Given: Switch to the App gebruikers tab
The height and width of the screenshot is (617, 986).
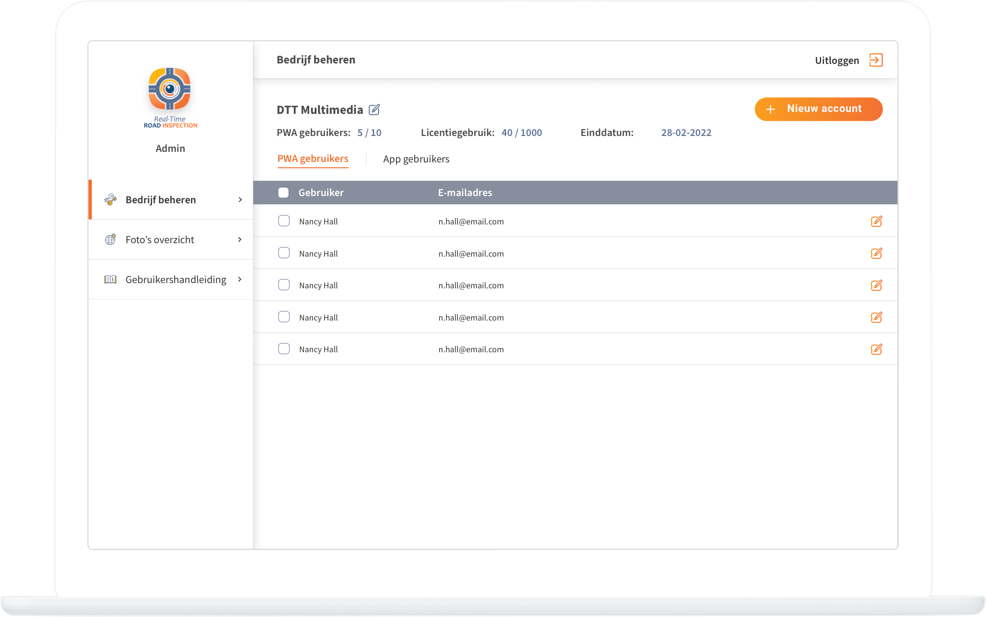Looking at the screenshot, I should coord(416,159).
